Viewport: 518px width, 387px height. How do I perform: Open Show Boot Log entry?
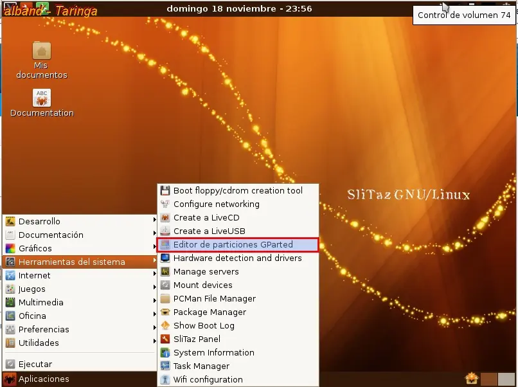[x=238, y=325]
